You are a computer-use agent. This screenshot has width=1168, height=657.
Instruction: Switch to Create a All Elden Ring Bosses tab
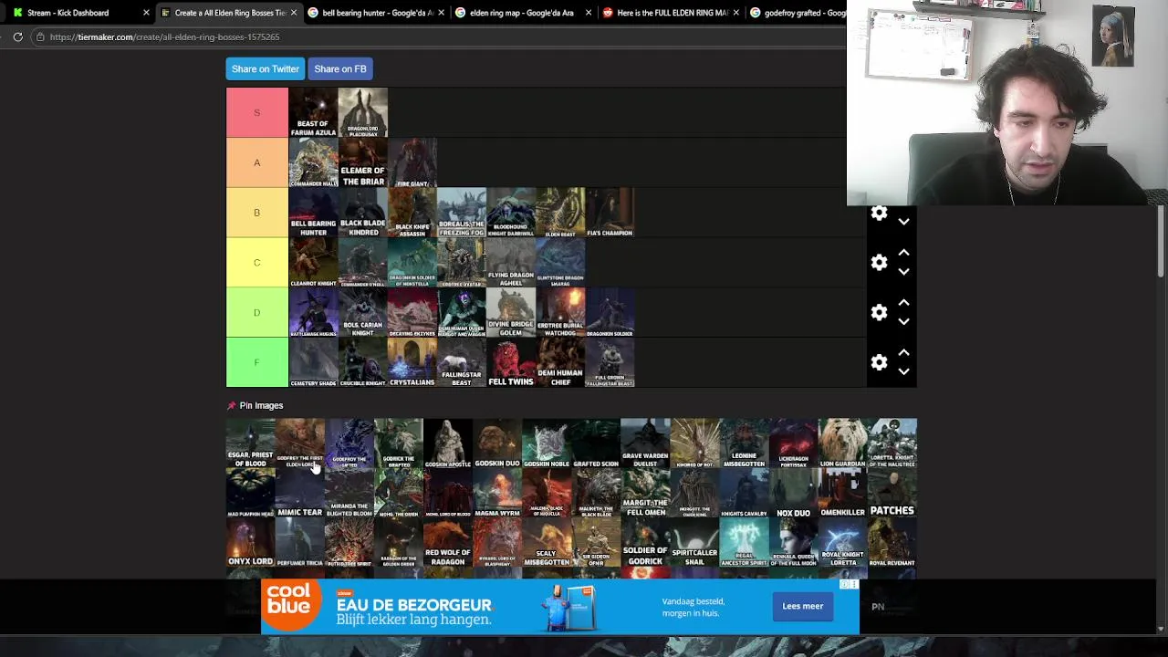[228, 13]
